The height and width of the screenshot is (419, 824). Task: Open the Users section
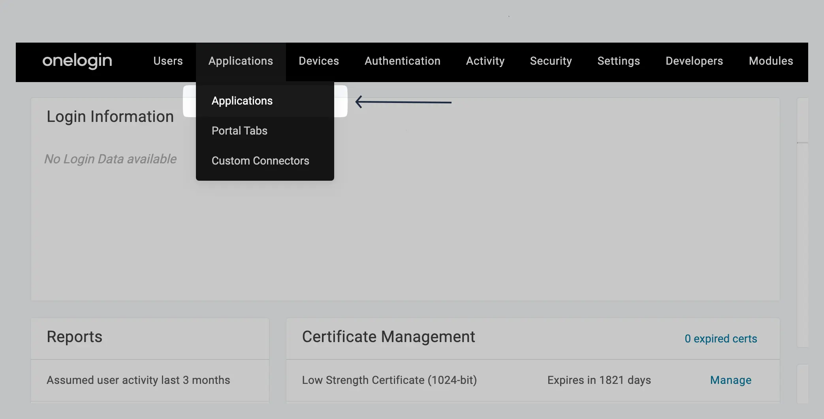point(167,61)
